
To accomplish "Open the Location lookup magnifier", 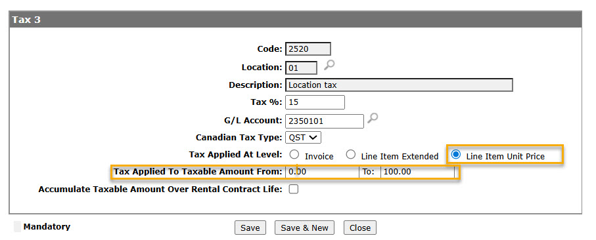I will [x=329, y=65].
